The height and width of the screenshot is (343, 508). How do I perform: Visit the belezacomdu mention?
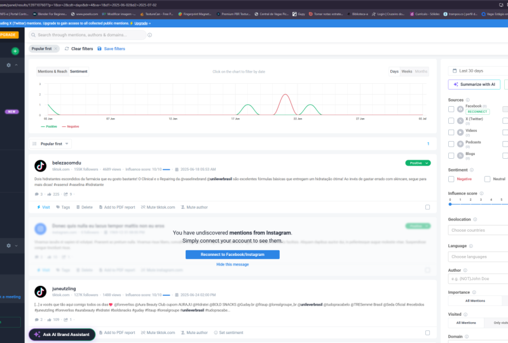(43, 207)
